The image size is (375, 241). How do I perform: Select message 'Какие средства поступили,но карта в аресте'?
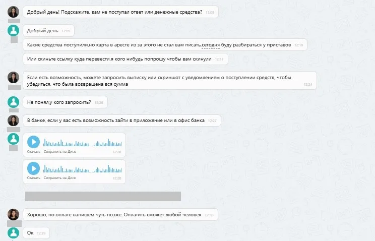[x=165, y=45]
